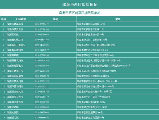Click the address of 瑞派心爱院
This screenshot has height=120, width=159.
tap(90, 113)
